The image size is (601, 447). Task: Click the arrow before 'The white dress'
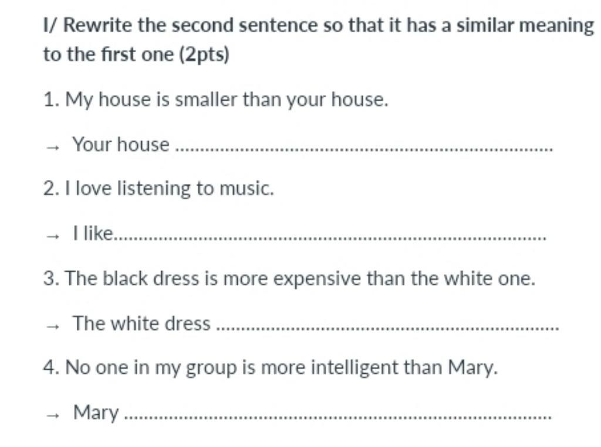(52, 326)
